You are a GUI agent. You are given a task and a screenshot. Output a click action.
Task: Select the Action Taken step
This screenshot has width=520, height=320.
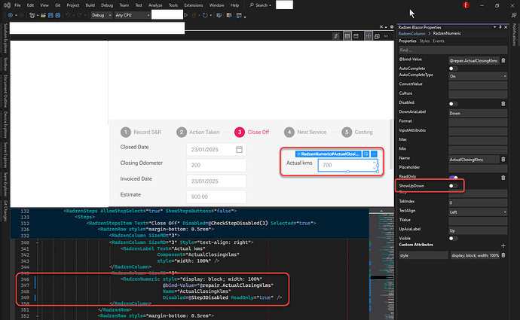pyautogui.click(x=197, y=133)
